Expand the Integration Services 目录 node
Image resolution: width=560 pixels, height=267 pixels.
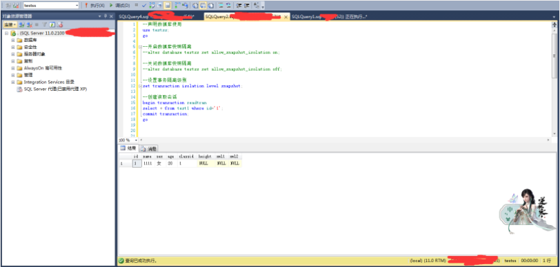click(13, 82)
